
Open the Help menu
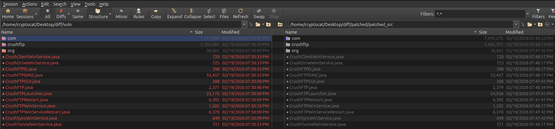104,4
